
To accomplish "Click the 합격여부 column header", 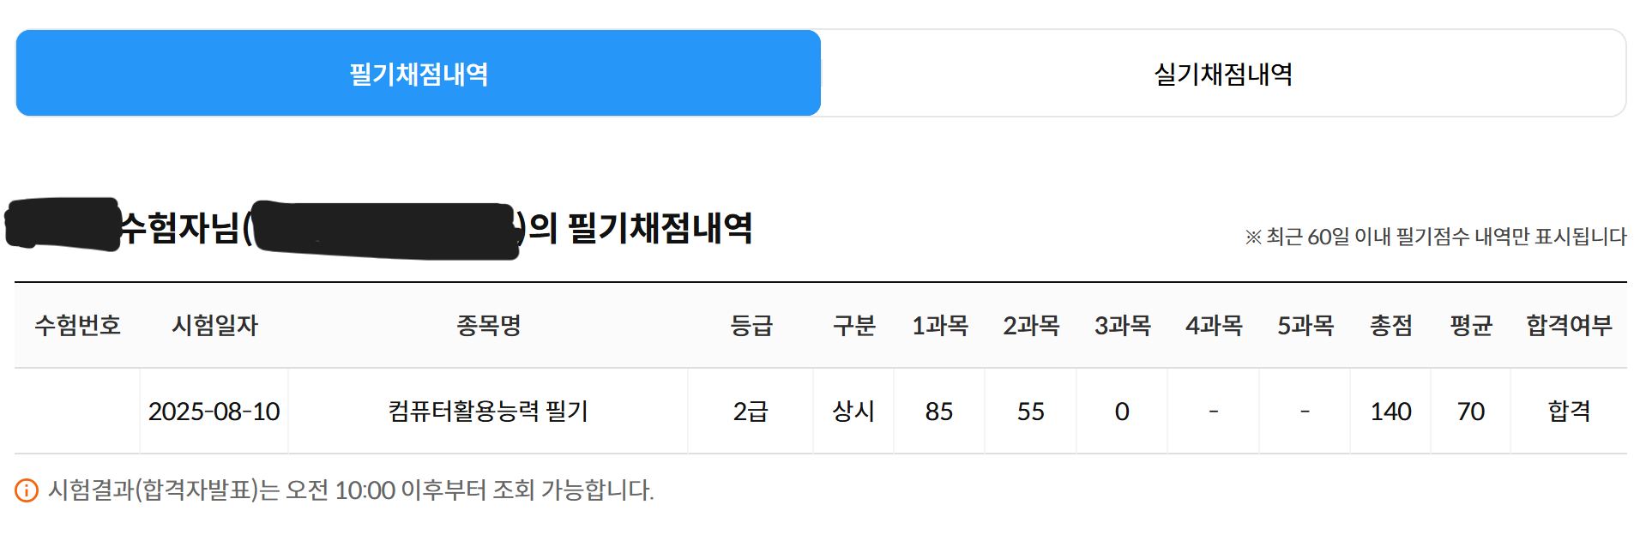I will click(1569, 326).
